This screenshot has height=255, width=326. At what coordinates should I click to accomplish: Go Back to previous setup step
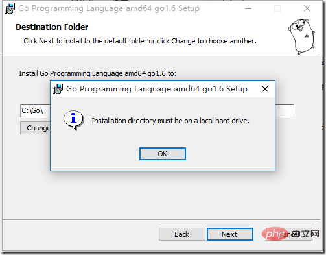point(182,234)
